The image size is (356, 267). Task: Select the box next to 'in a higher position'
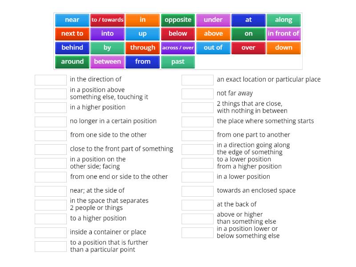pyautogui.click(x=51, y=107)
